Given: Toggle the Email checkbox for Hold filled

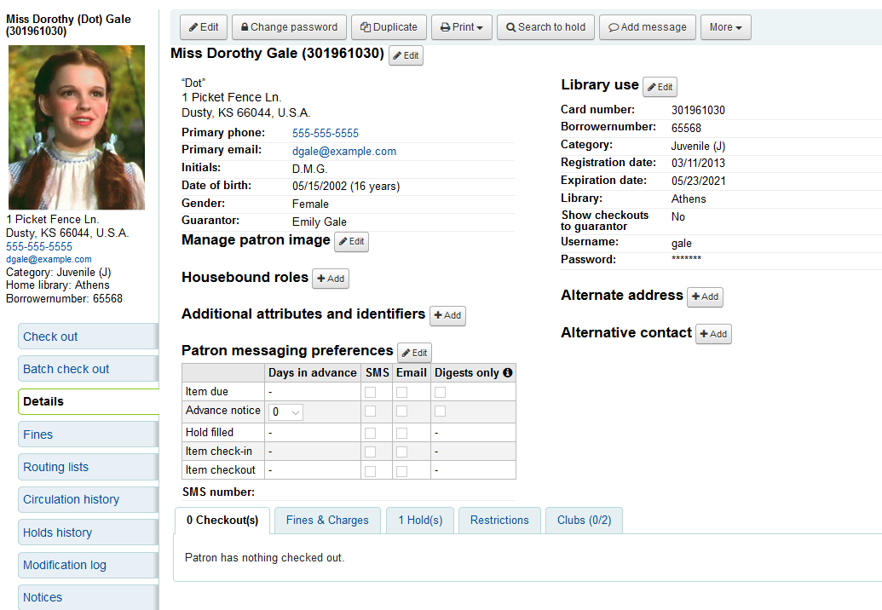Looking at the screenshot, I should pos(401,433).
